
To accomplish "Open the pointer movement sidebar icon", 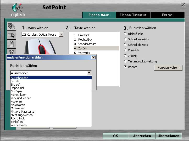I will pyautogui.click(x=12, y=35).
